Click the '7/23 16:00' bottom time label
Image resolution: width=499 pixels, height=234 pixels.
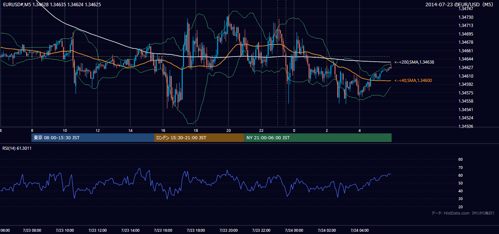click(163, 230)
